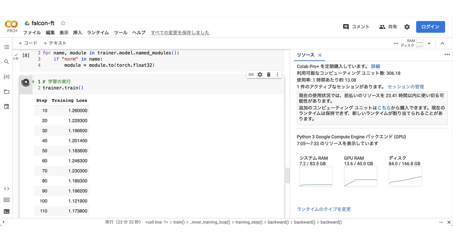Click the システム RAM usage graph
453x243 pixels.
click(x=316, y=176)
